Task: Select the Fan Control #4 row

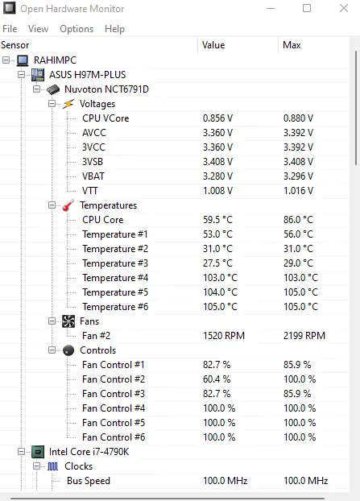Action: pos(175,408)
